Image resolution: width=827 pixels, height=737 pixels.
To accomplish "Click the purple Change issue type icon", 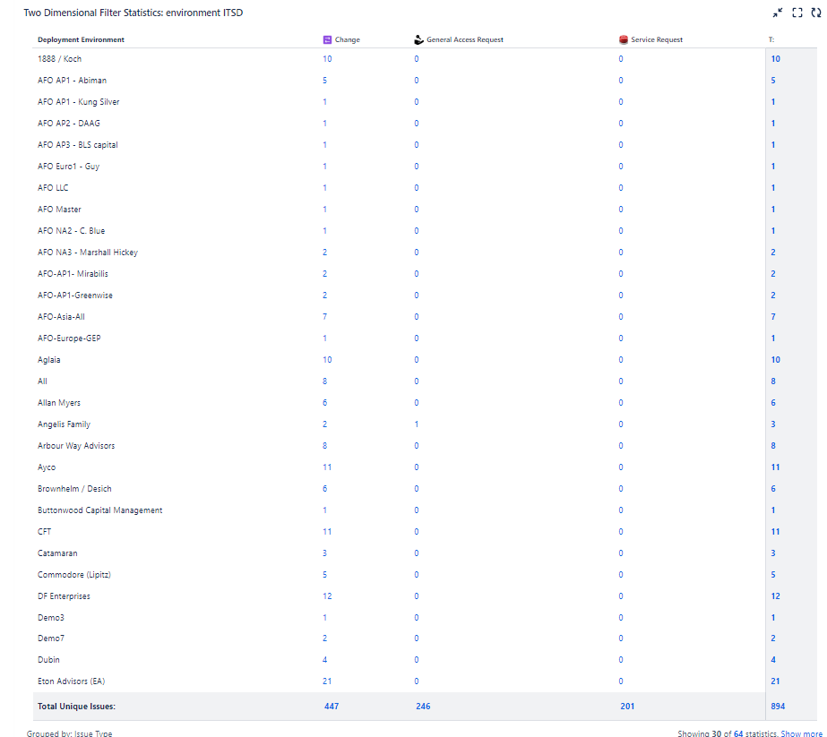I will 326,39.
